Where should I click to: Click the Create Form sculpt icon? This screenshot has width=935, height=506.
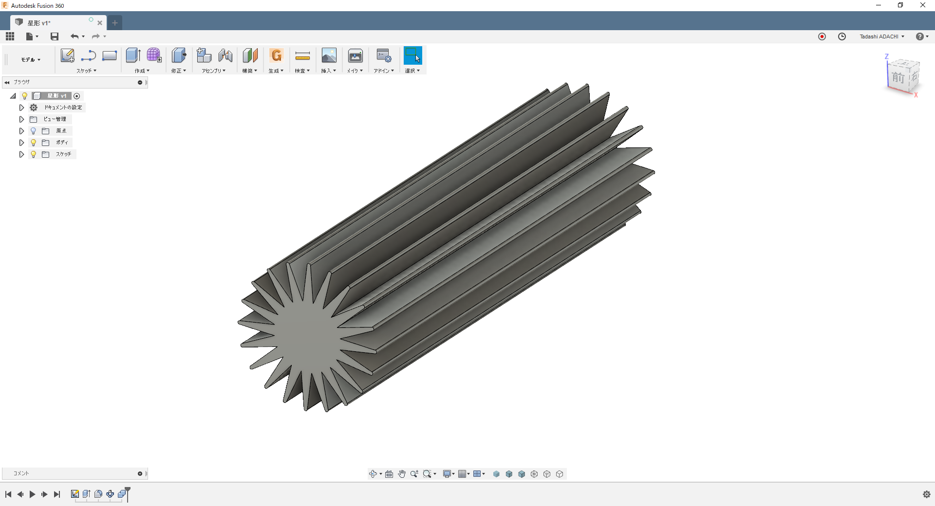(154, 55)
